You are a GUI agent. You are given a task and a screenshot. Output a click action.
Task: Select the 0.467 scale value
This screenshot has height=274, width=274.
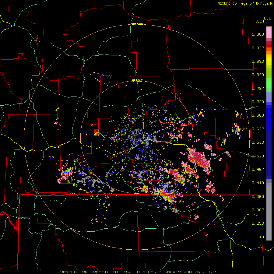pyautogui.click(x=258, y=170)
